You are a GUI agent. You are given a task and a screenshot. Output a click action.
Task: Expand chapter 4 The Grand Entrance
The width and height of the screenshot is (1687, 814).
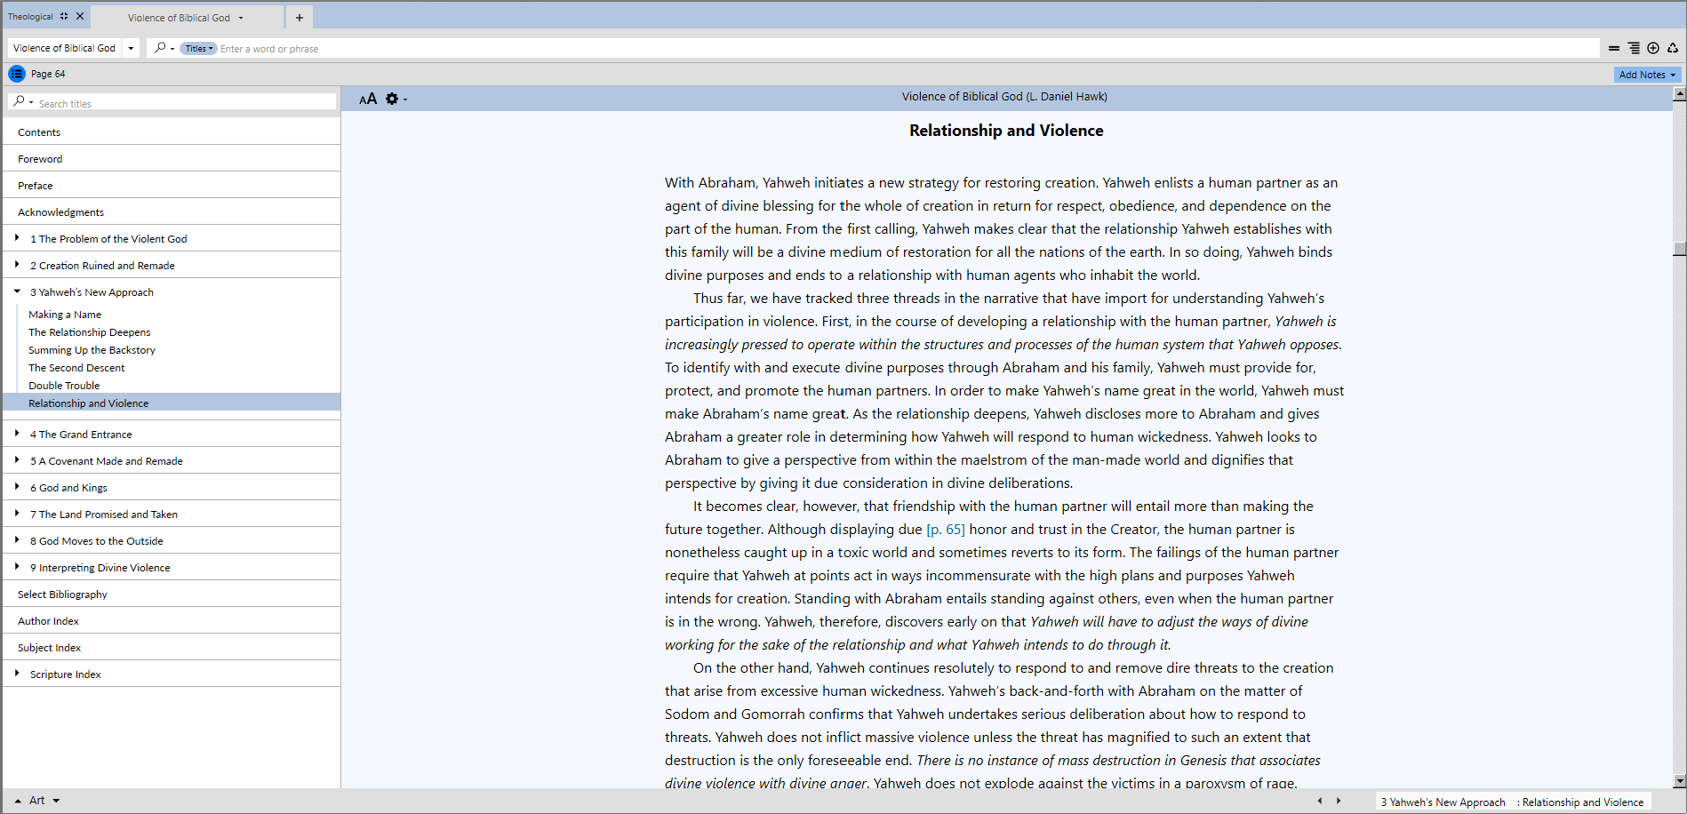[17, 433]
